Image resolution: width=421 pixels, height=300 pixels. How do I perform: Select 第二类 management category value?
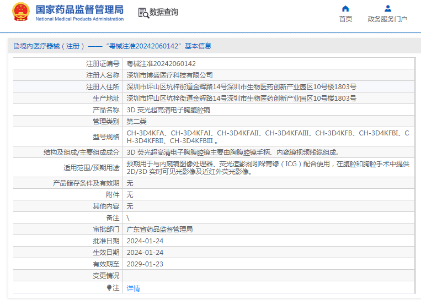pos(136,121)
